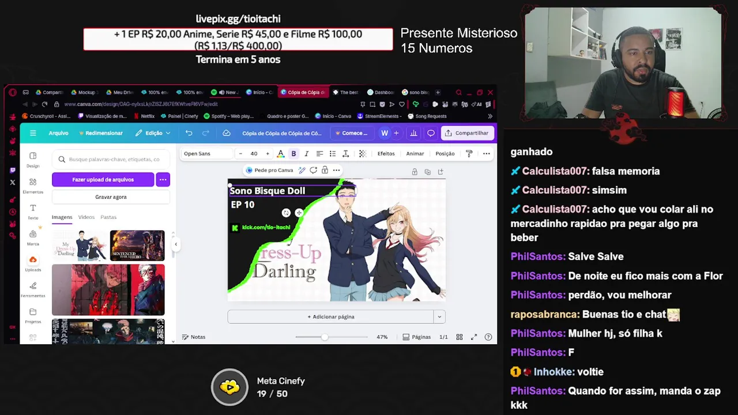
Task: Click the Comece premium button
Action: (x=352, y=133)
